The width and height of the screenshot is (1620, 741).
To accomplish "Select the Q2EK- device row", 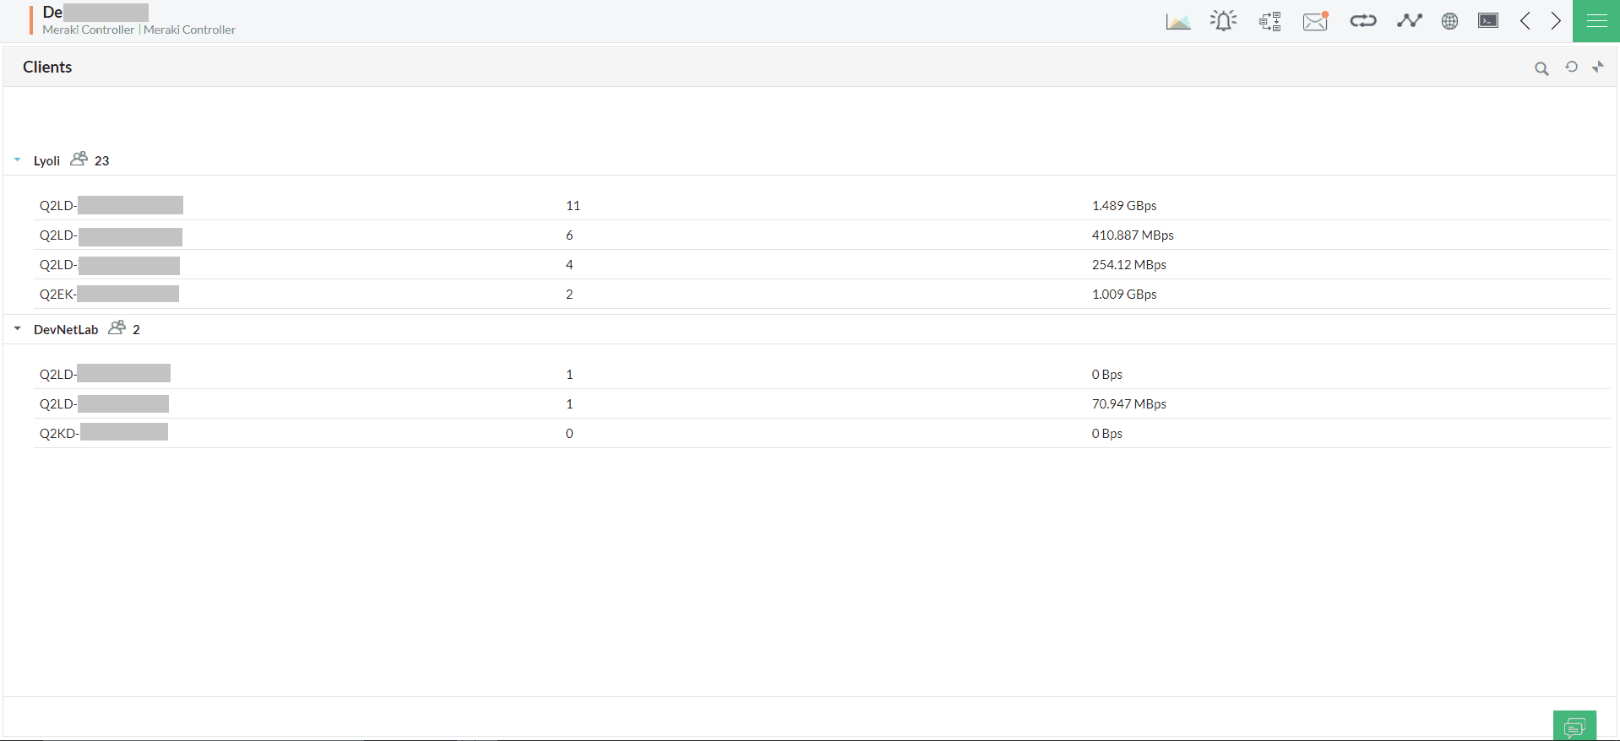I will pos(57,294).
